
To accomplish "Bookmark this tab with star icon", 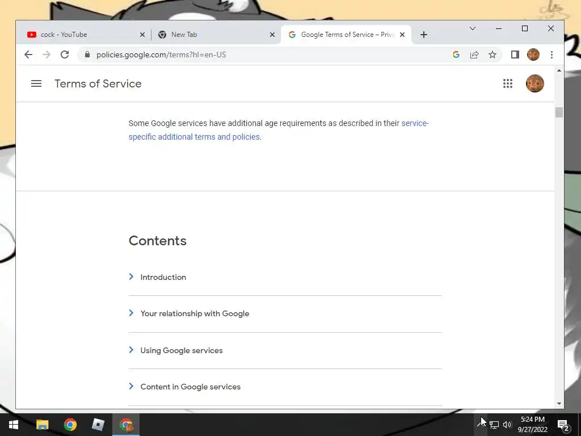I will 492,55.
